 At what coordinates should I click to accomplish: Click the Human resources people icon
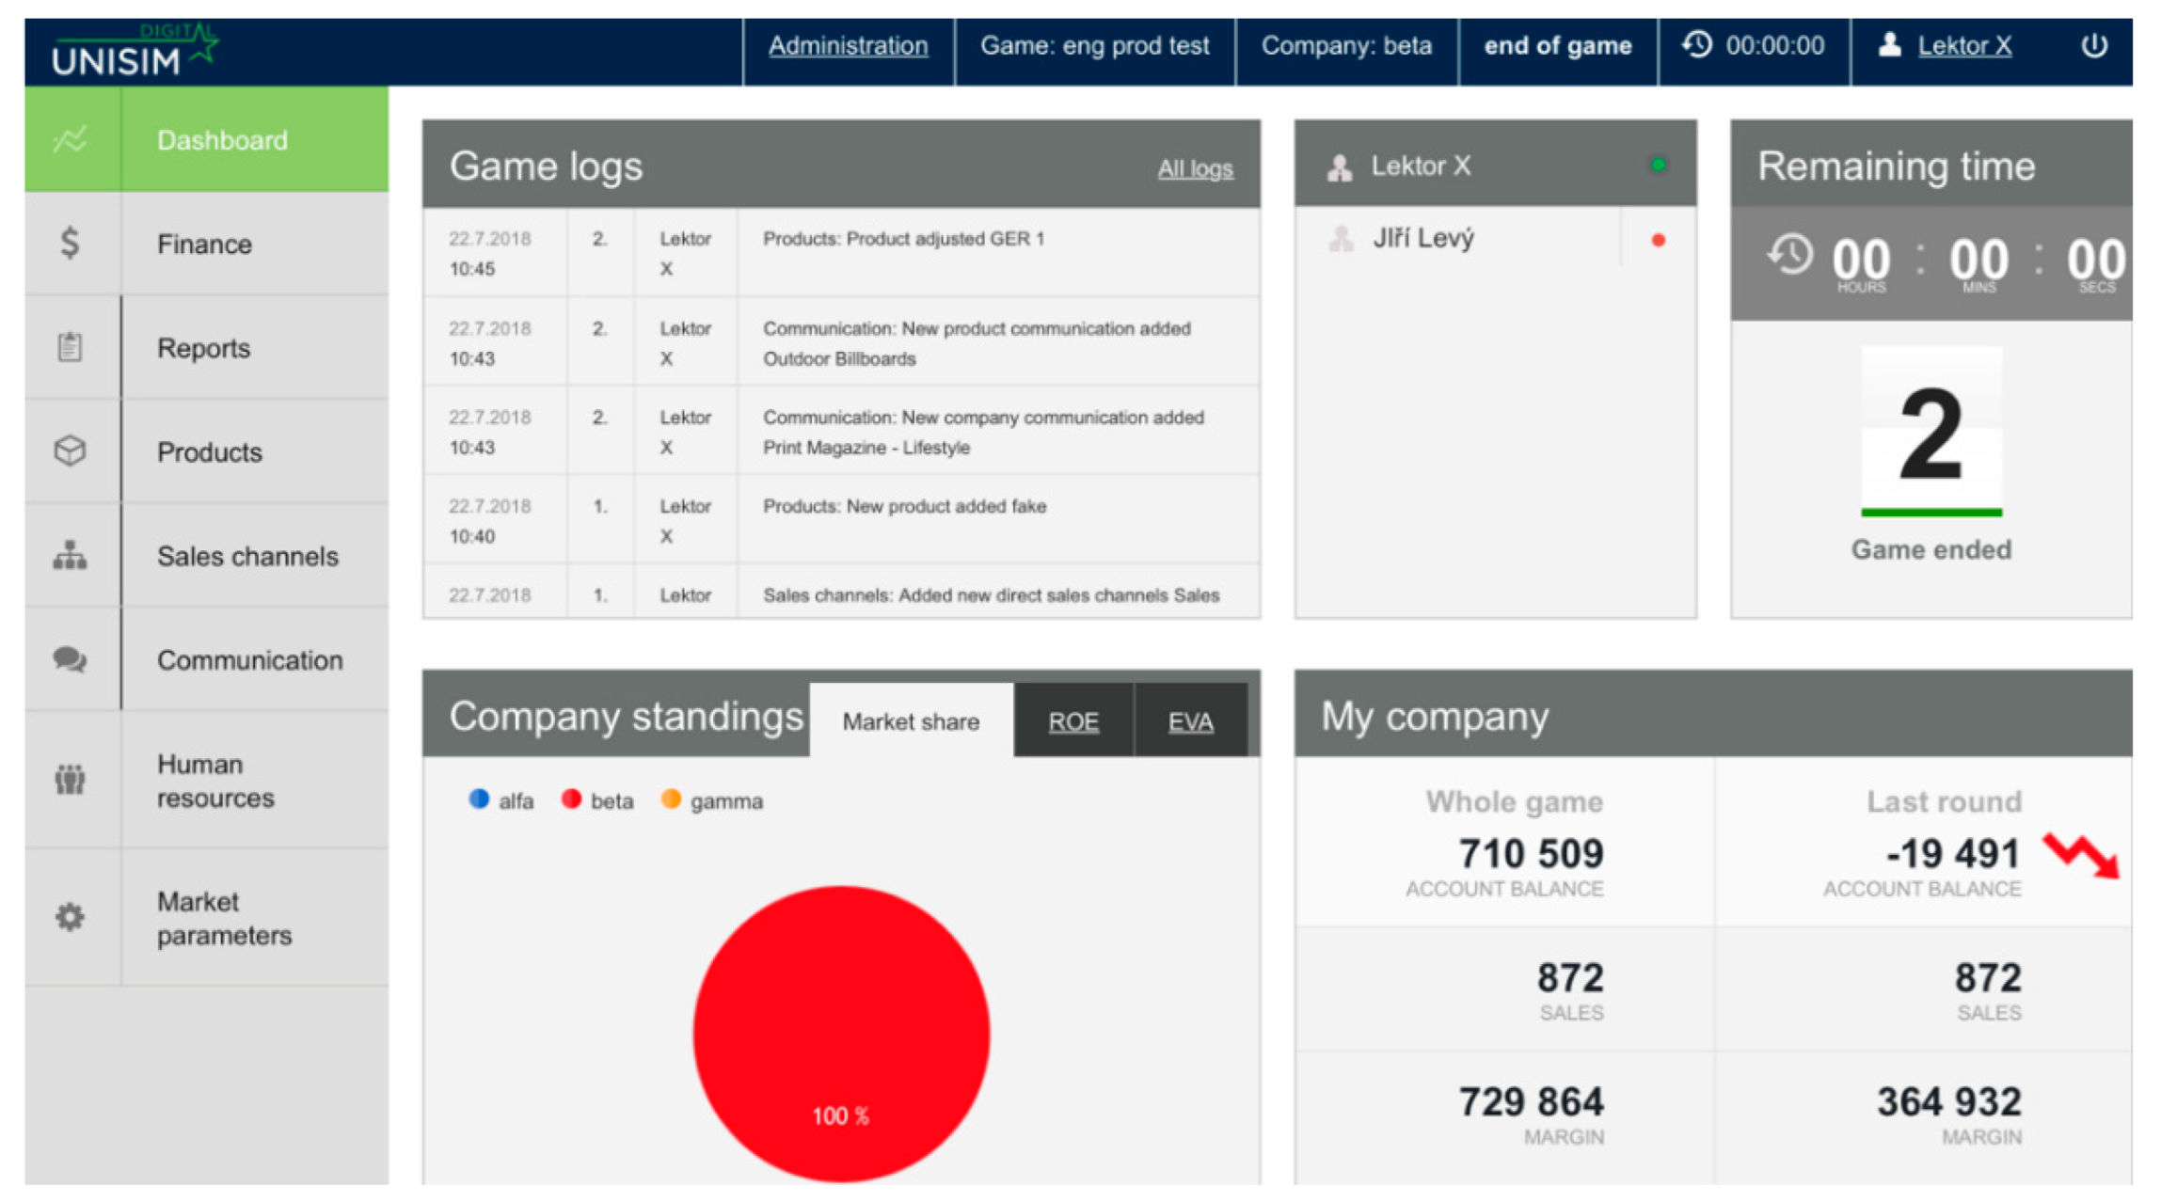tap(70, 780)
